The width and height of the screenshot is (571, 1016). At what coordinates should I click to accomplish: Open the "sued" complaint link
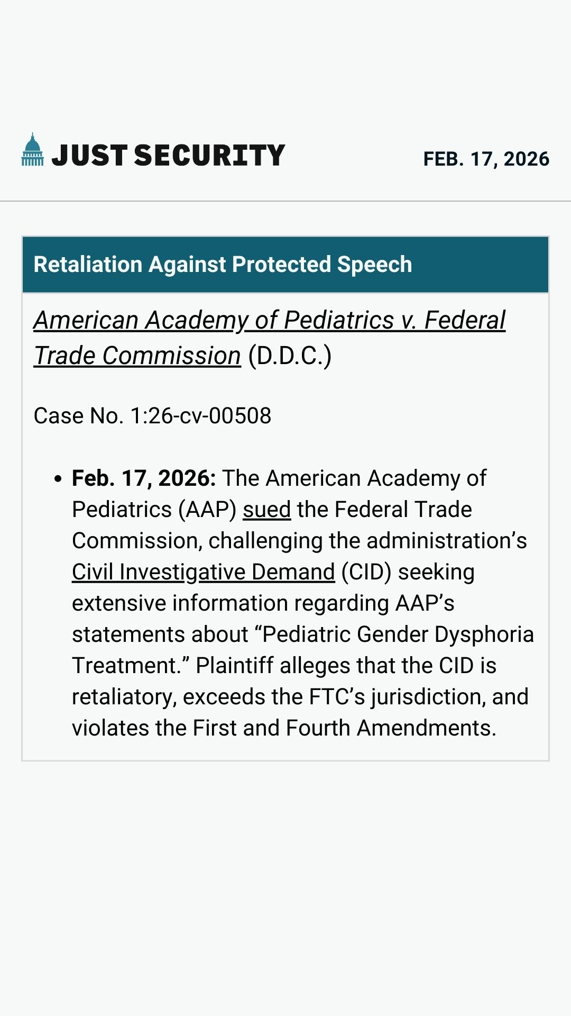click(x=266, y=510)
